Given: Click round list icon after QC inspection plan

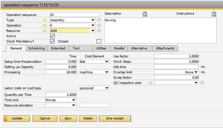Looking at the screenshot, I should 202,83.
